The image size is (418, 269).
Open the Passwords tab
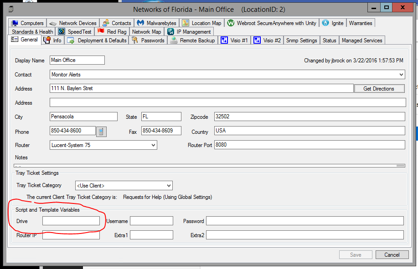[x=148, y=41]
